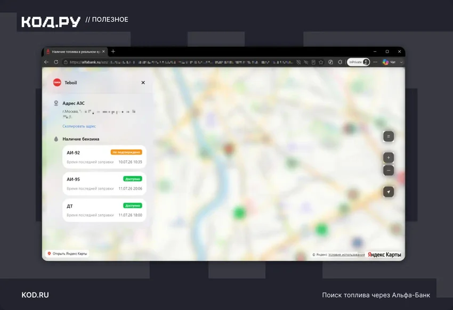Image resolution: width=453 pixels, height=310 pixels.
Task: Click the orange Не подтверждено badge
Action: (126, 152)
